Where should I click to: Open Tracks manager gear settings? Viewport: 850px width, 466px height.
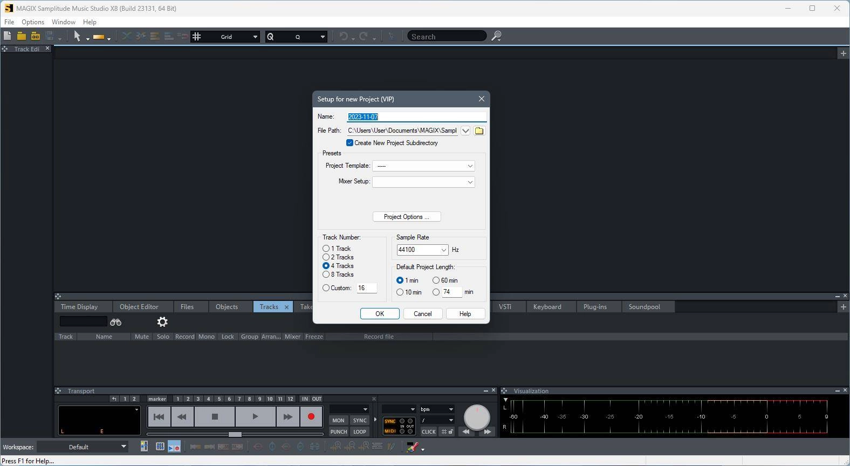pyautogui.click(x=162, y=322)
